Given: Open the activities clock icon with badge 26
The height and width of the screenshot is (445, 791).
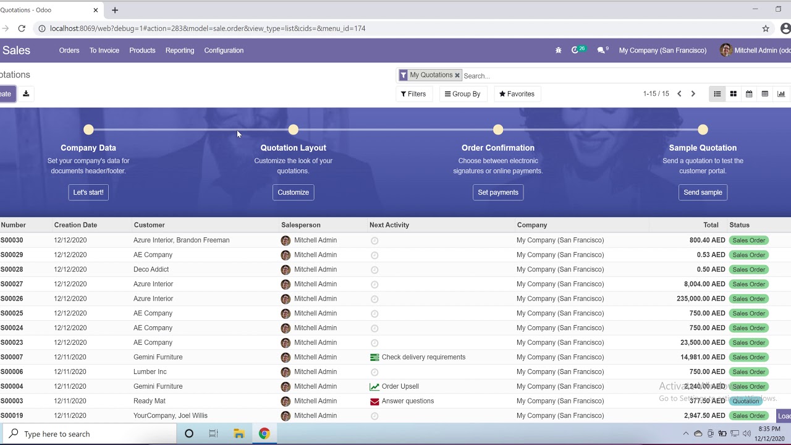Looking at the screenshot, I should 577,50.
